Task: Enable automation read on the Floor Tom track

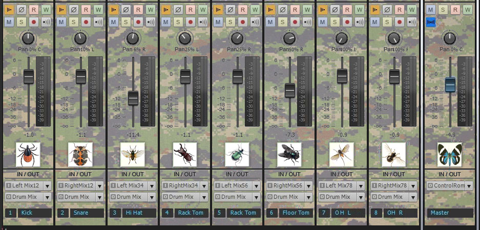Action: click(x=295, y=9)
